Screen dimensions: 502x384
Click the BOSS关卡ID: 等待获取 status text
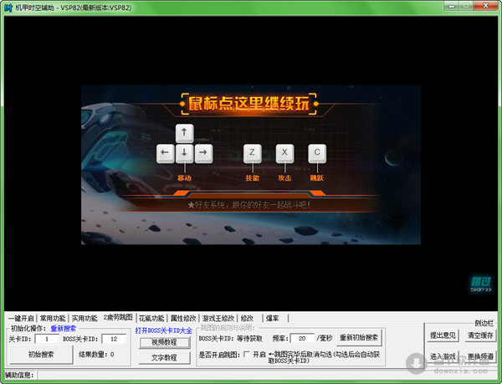click(x=230, y=338)
